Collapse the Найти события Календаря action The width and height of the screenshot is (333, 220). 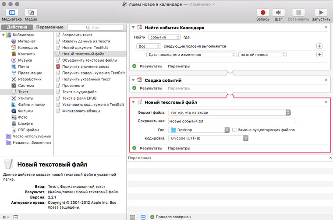coord(133,28)
